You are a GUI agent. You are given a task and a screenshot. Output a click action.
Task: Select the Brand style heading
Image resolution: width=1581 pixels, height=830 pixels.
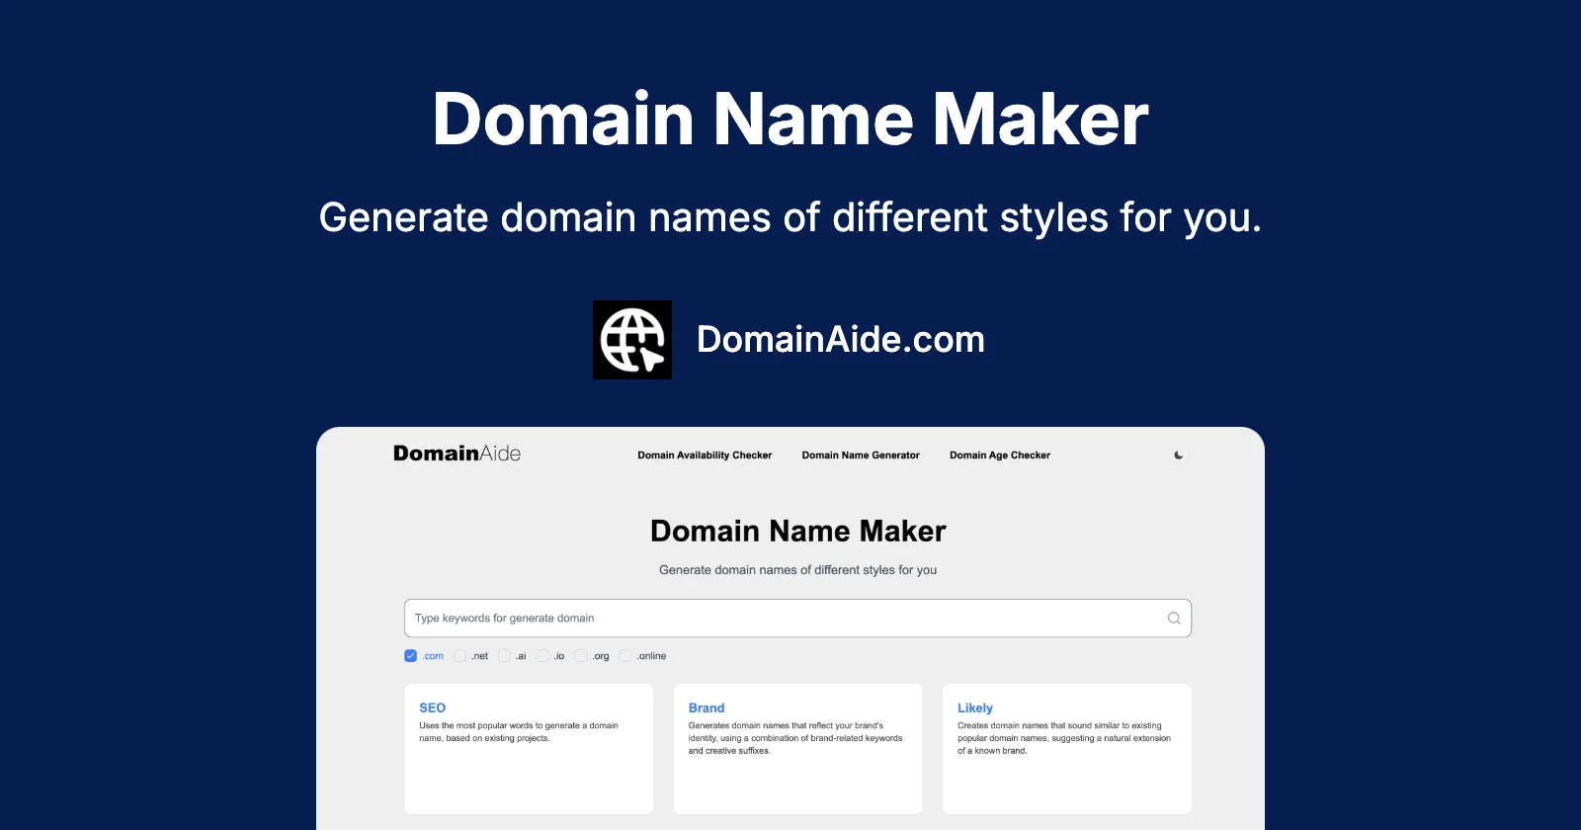707,707
